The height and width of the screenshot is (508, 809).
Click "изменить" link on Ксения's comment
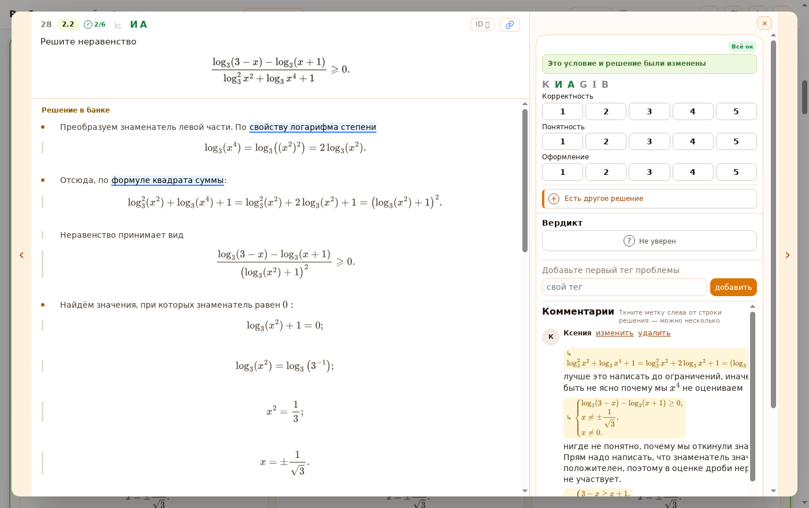coord(614,333)
